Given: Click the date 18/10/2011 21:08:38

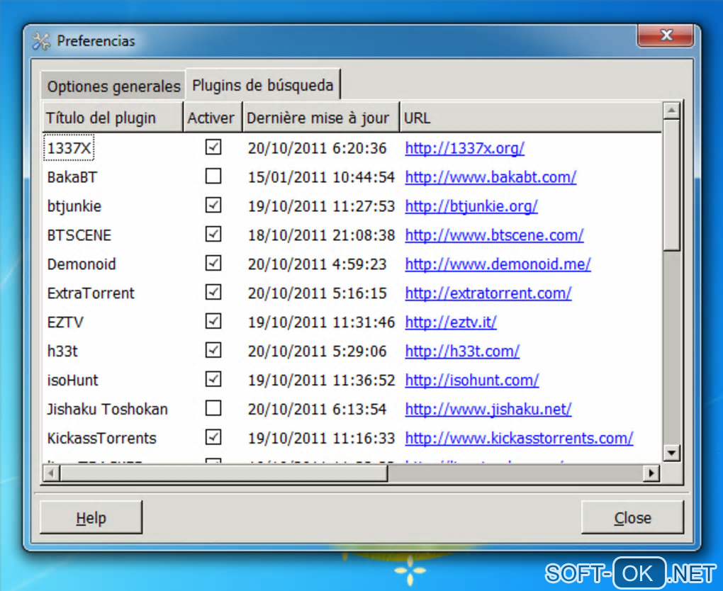Looking at the screenshot, I should tap(321, 235).
